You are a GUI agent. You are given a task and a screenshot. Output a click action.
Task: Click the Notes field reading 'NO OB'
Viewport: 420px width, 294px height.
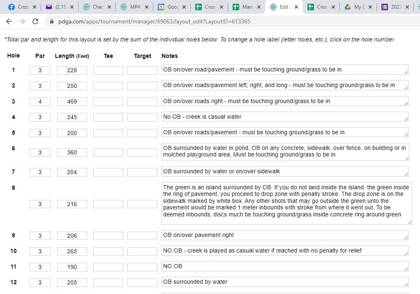[285, 266]
